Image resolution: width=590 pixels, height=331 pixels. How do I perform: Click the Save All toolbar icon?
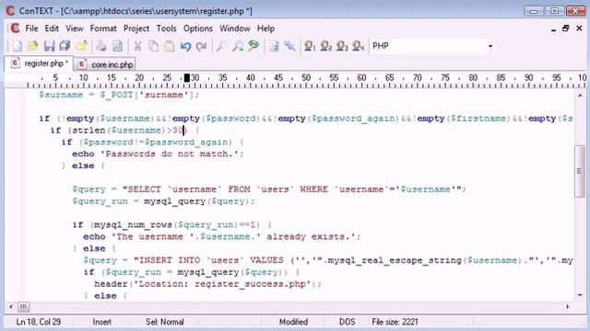[x=65, y=46]
